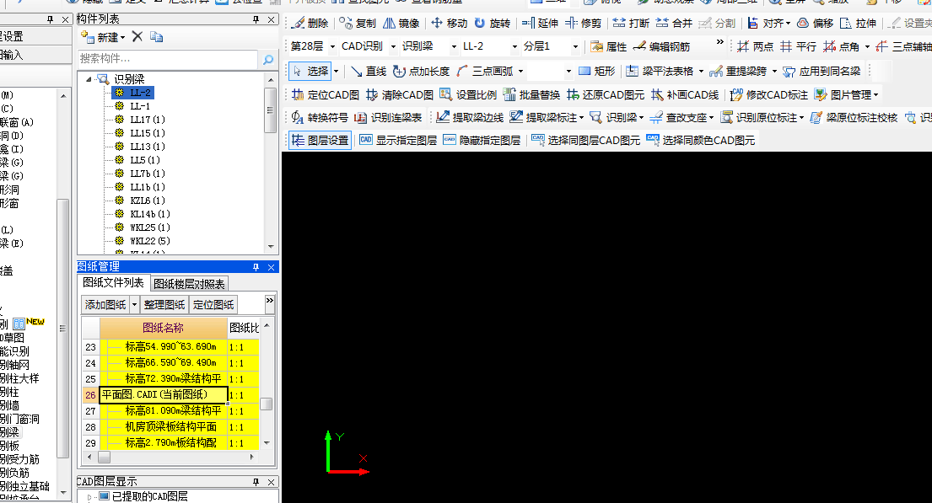
Task: Select the Copy (复制) tool
Action: (358, 23)
